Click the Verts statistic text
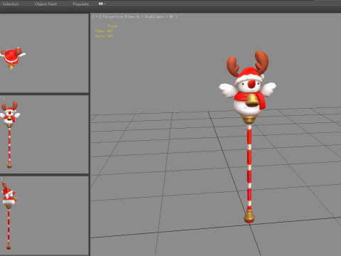This screenshot has height=256, width=341. coord(104,36)
